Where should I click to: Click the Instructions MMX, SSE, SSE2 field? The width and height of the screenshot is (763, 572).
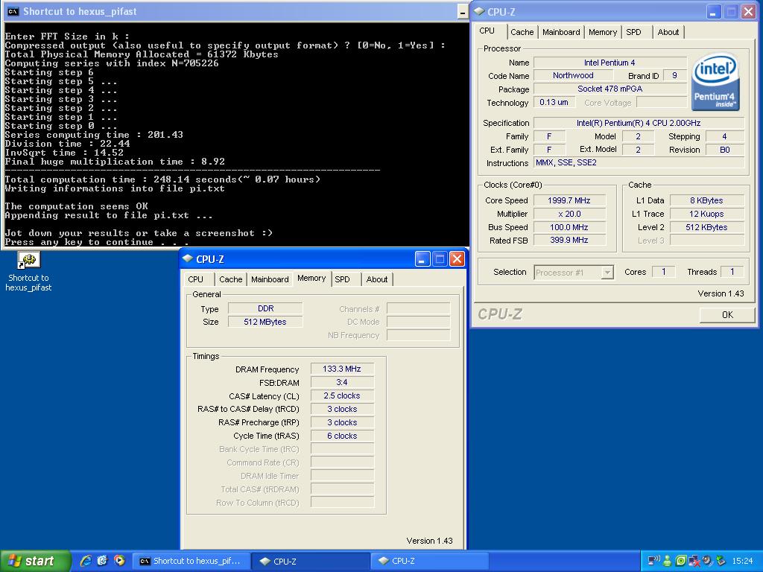[x=639, y=163]
